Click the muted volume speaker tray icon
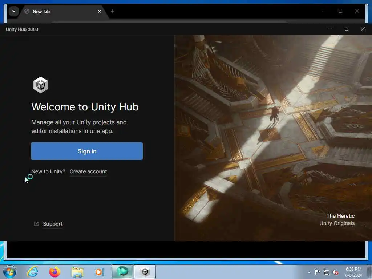Image resolution: width=372 pixels, height=279 pixels. click(x=335, y=272)
